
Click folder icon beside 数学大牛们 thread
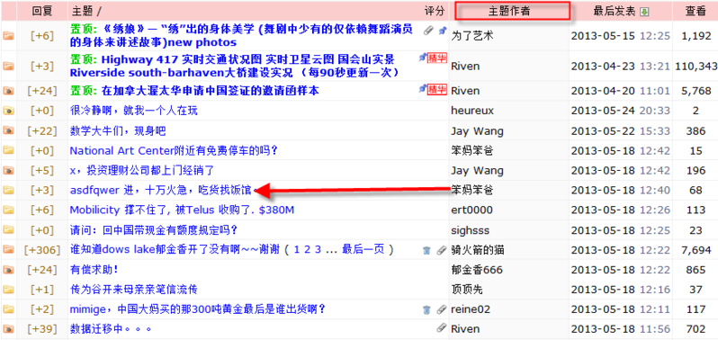tap(8, 131)
